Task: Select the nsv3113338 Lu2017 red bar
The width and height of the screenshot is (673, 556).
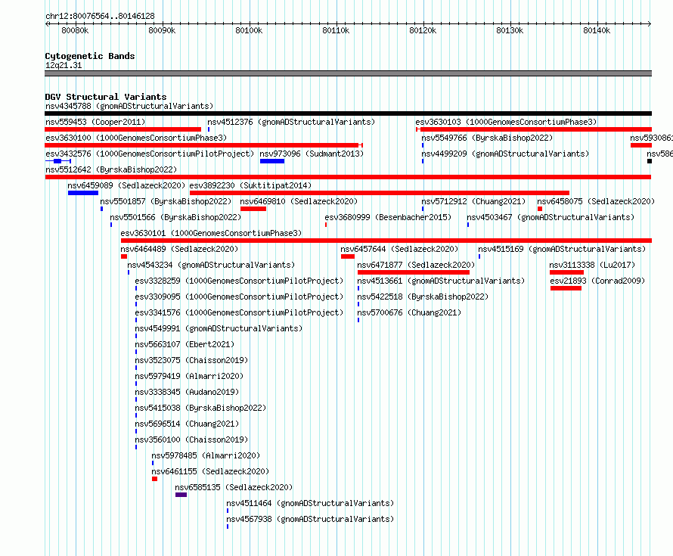Action: coord(566,272)
